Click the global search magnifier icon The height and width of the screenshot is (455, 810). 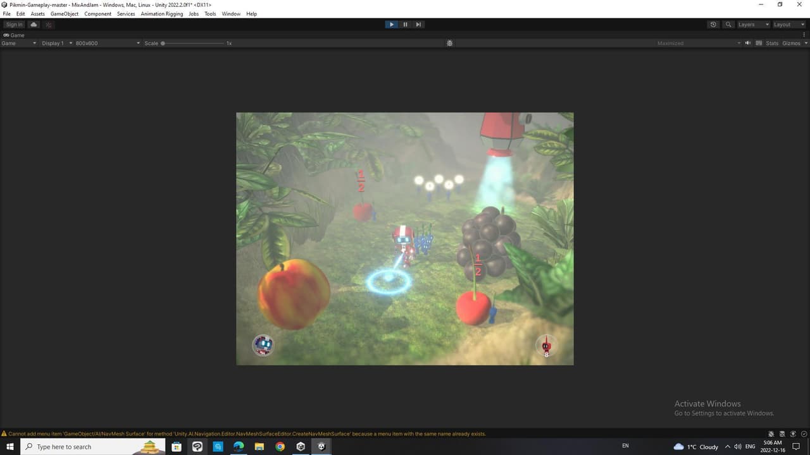728,25
